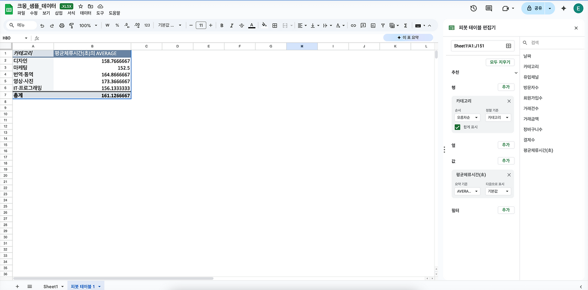Decrease decimal places

[x=127, y=26]
